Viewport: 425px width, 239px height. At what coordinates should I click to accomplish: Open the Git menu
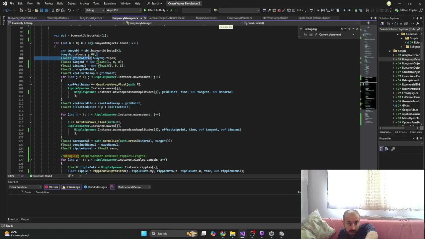(x=39, y=3)
